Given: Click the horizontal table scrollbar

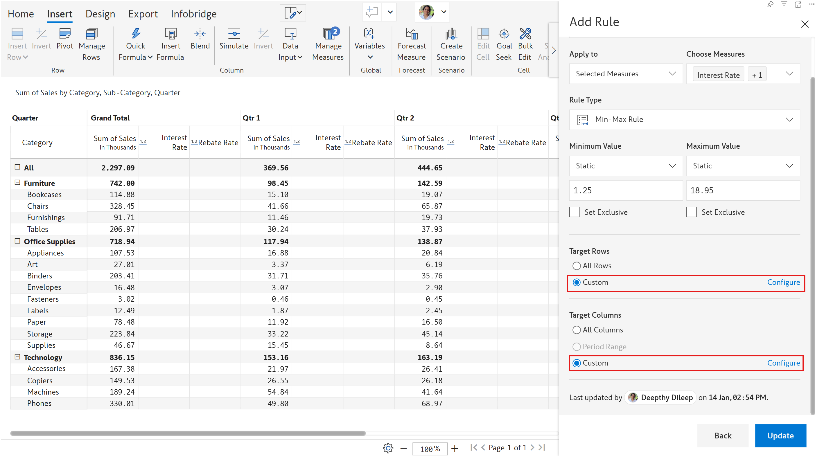Looking at the screenshot, I should click(188, 433).
